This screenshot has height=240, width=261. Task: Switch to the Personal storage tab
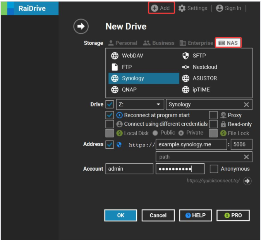[123, 43]
